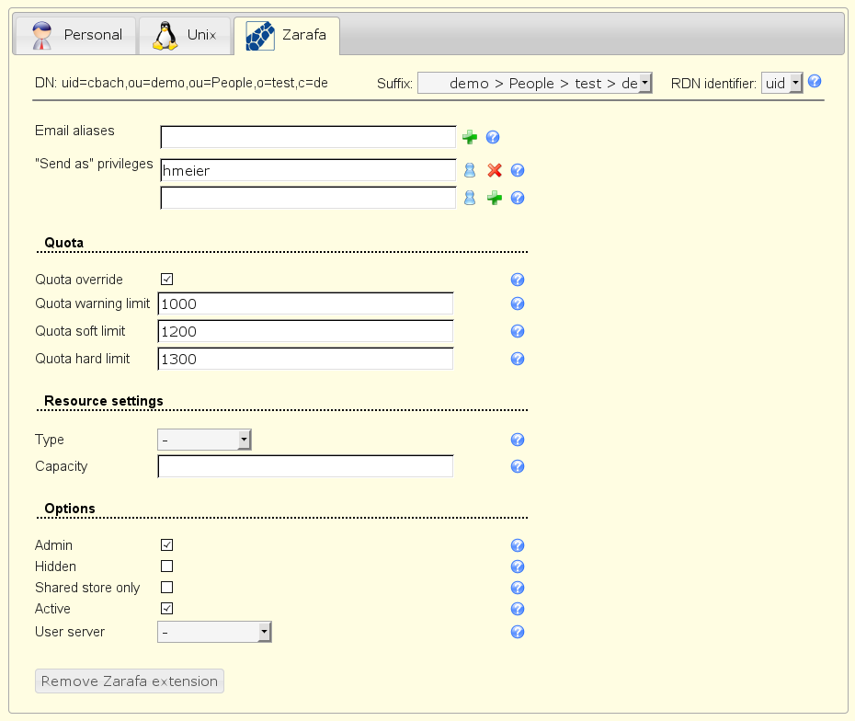
Task: Open the User server dropdown
Action: [214, 632]
